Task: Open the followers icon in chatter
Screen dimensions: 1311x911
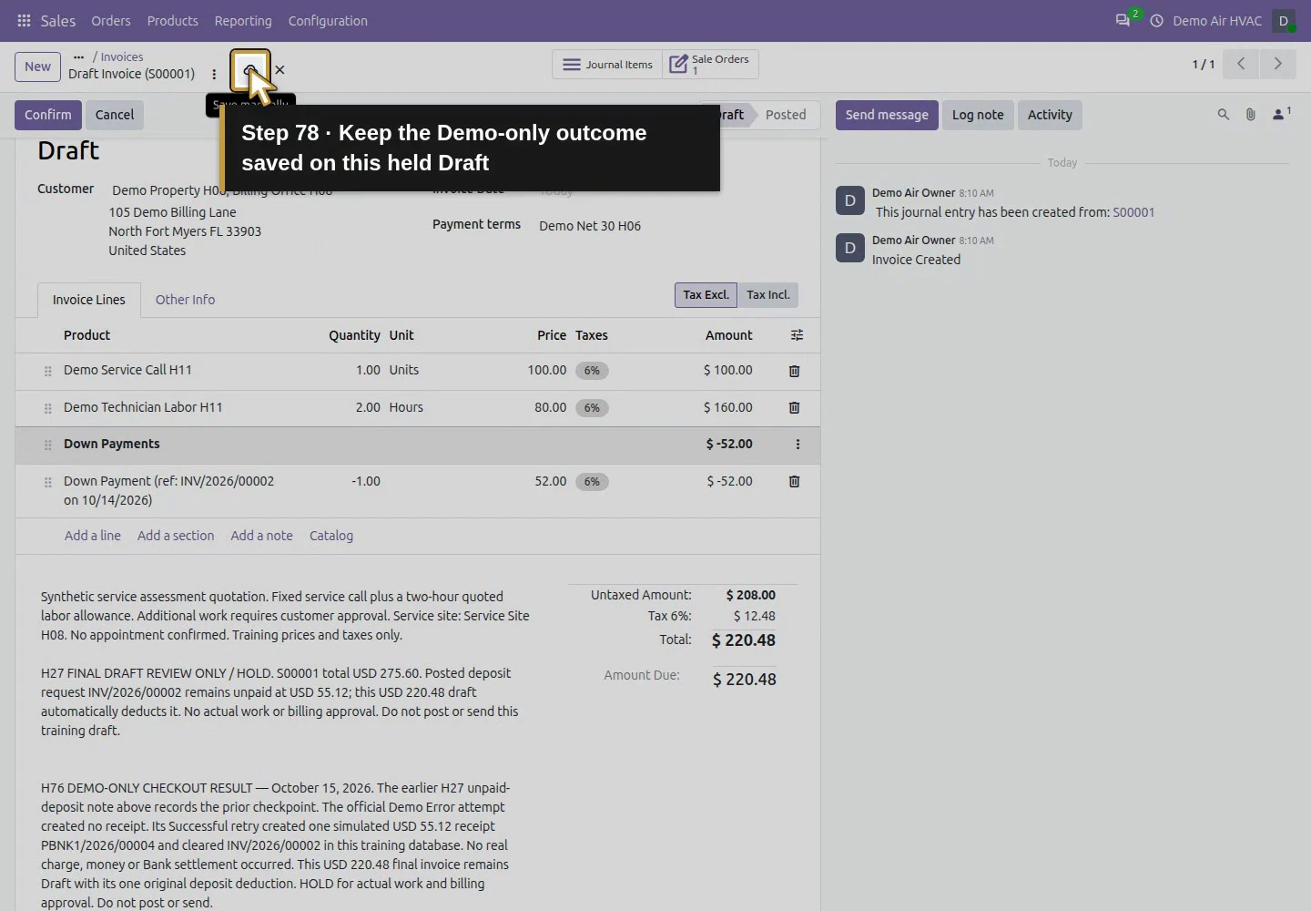Action: (x=1281, y=114)
